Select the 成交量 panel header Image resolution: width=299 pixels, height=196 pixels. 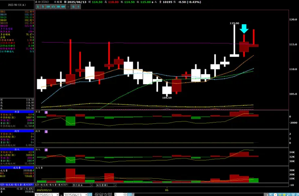17,168
